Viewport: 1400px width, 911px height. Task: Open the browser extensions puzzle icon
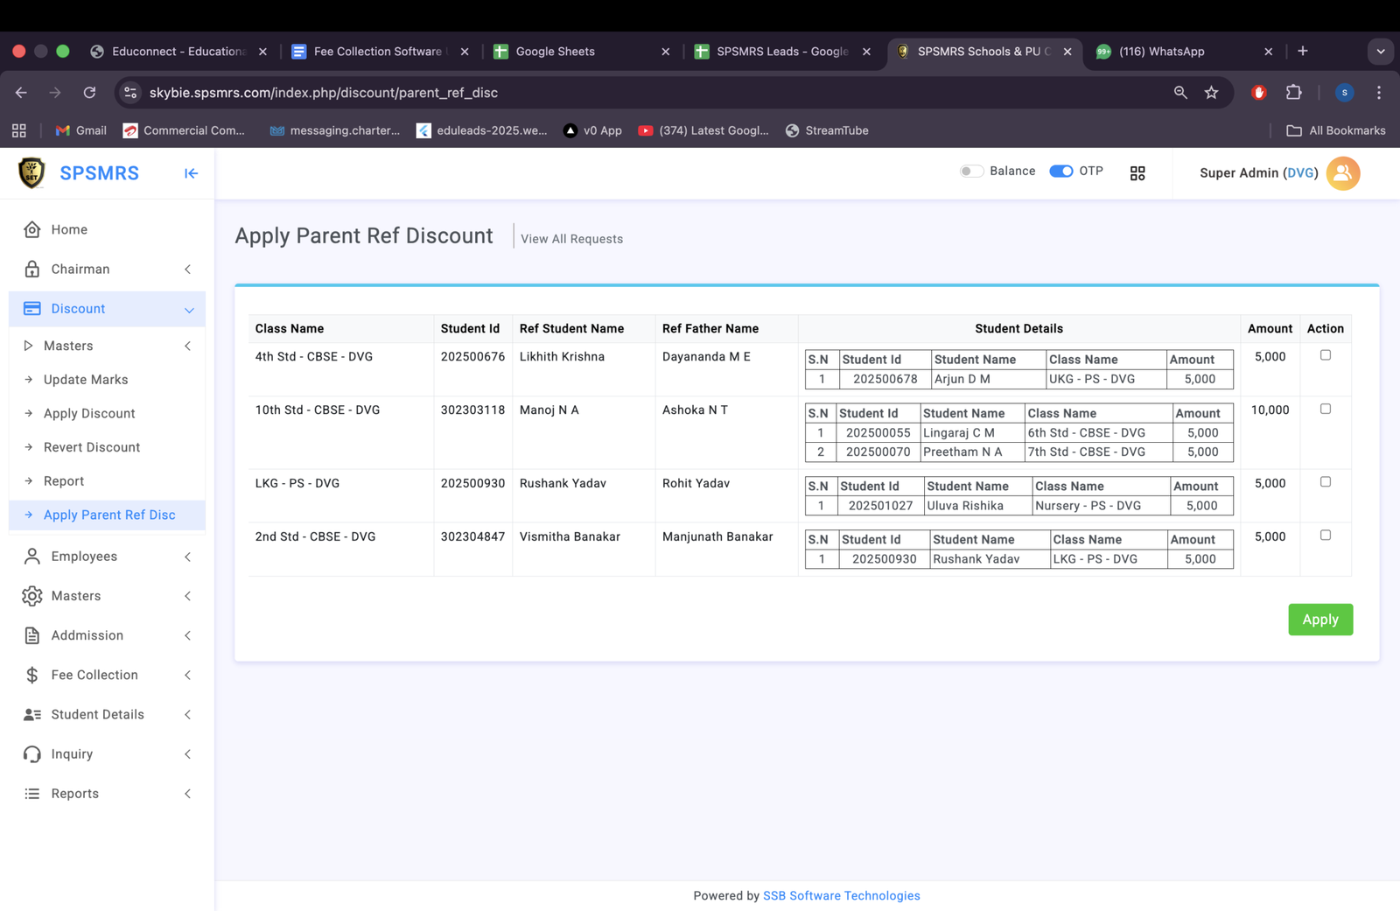(x=1293, y=93)
